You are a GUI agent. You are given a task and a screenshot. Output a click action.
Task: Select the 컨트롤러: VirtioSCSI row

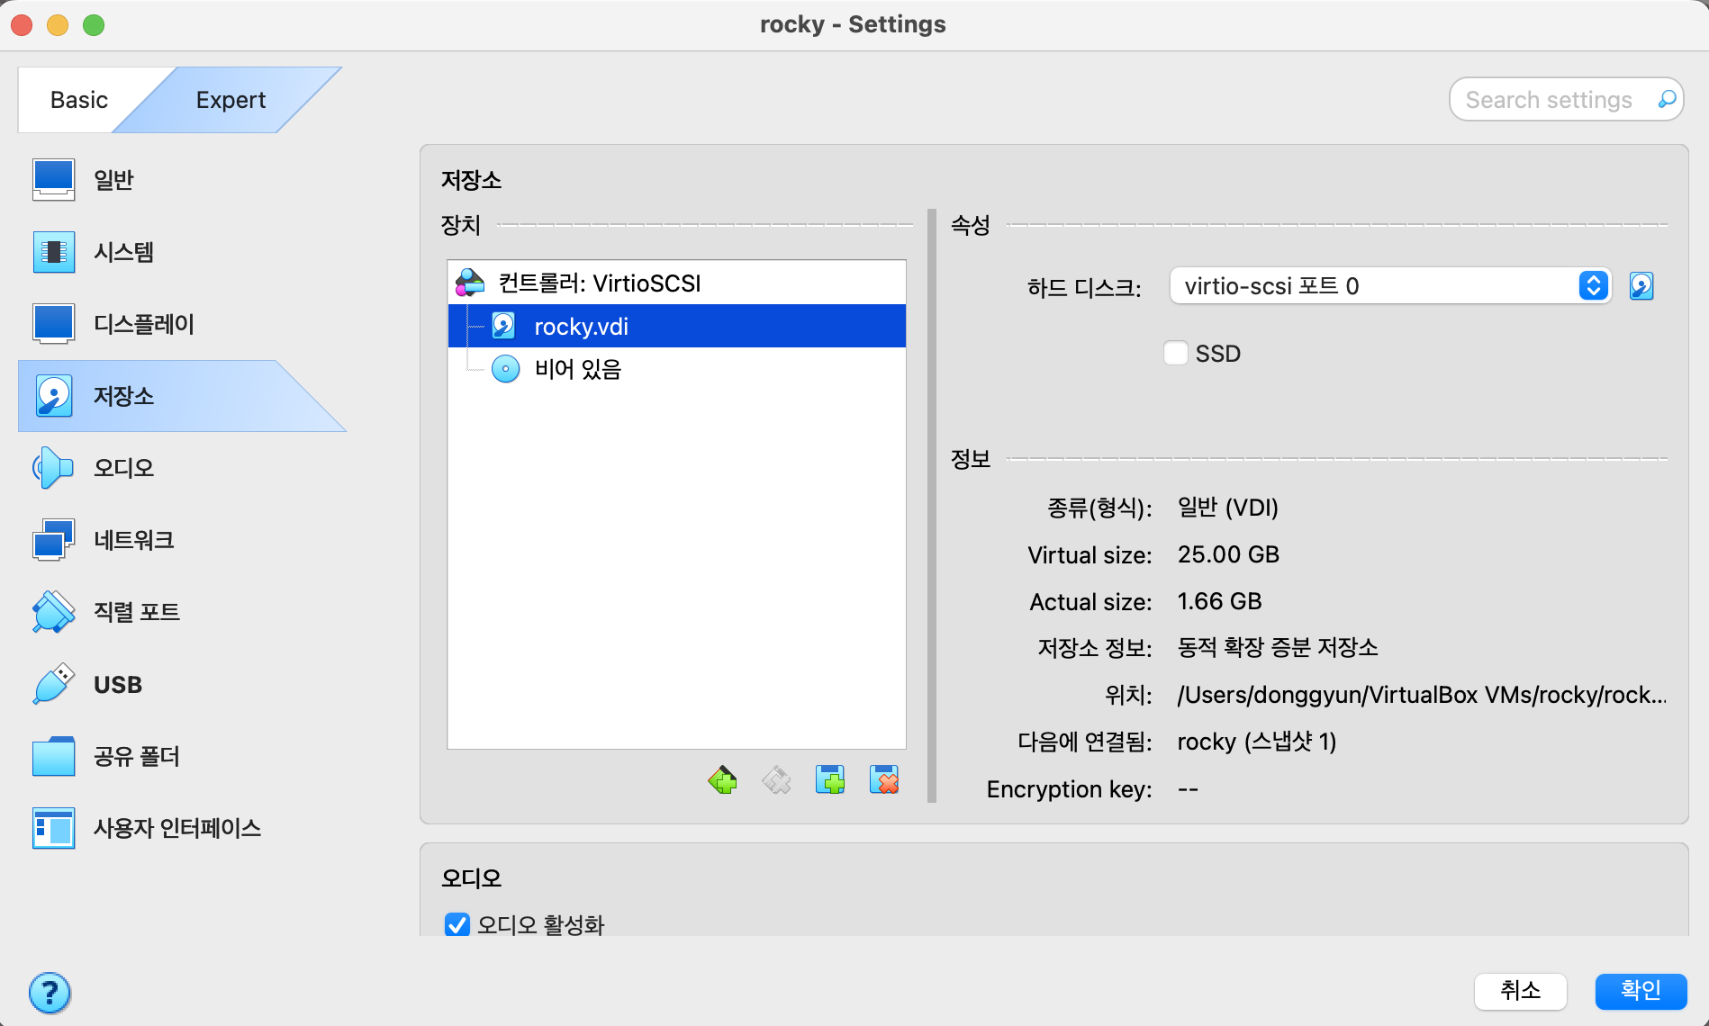click(676, 283)
